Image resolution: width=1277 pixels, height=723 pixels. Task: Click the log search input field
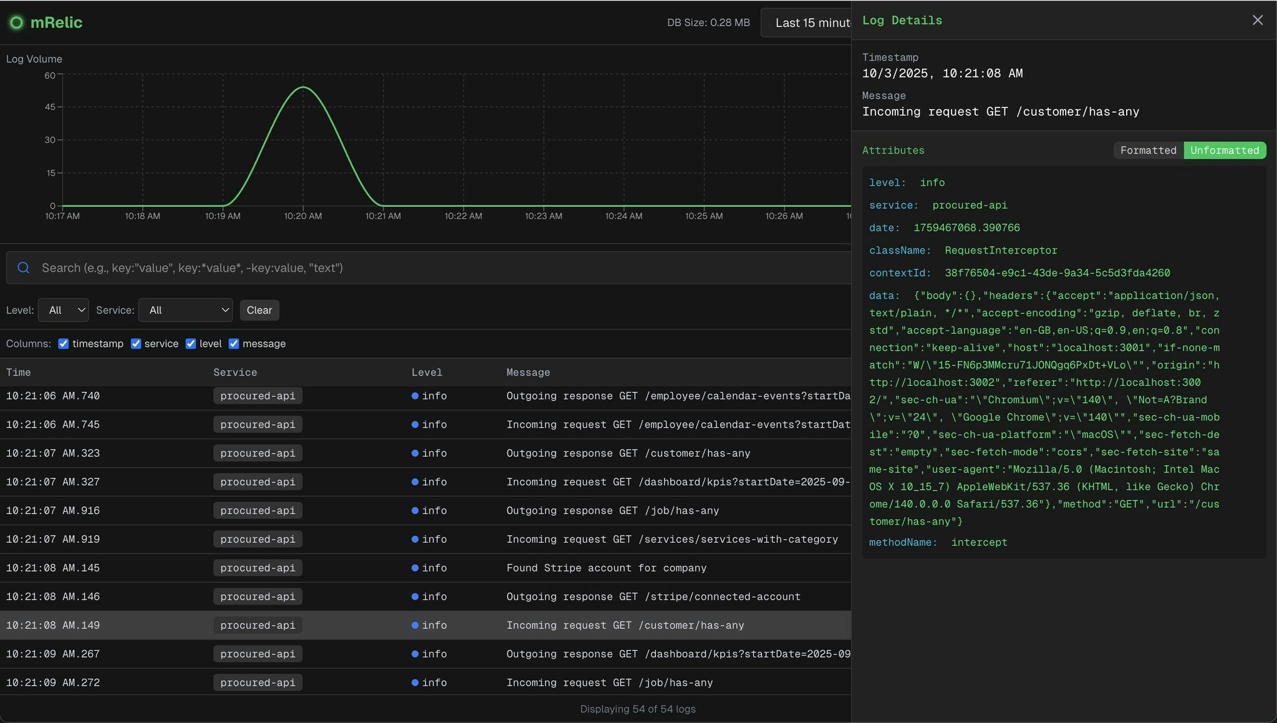pos(436,268)
